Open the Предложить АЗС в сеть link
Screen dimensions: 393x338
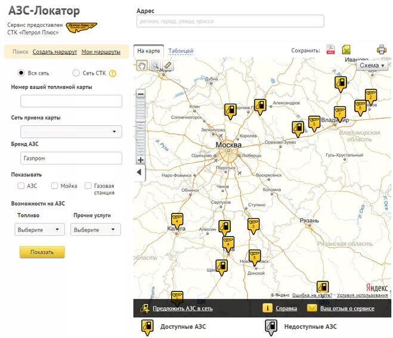(x=182, y=308)
